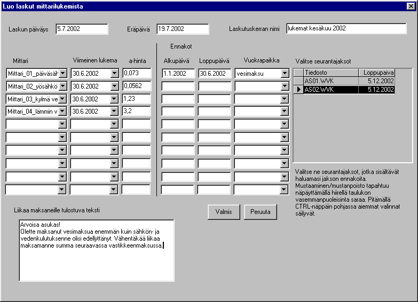
Task: Open last reading dropdown beside Mittari_03
Action: pos(114,99)
